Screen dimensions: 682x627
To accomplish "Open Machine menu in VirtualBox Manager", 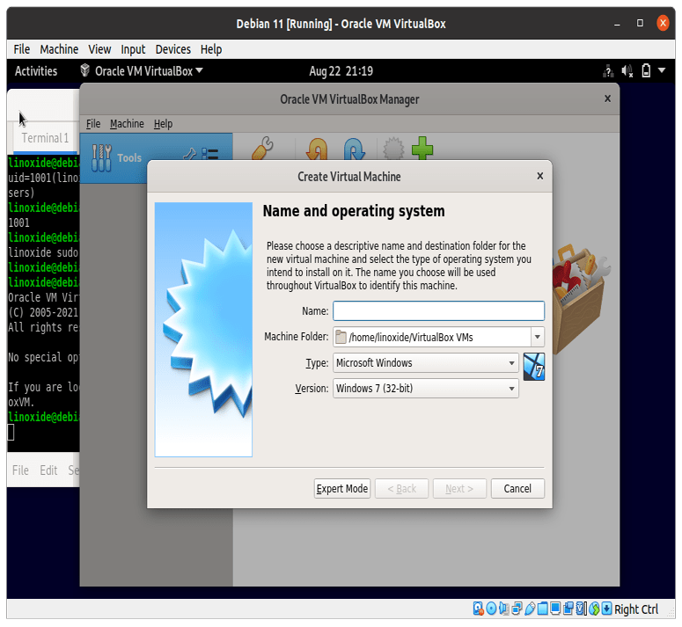I will pyautogui.click(x=127, y=124).
